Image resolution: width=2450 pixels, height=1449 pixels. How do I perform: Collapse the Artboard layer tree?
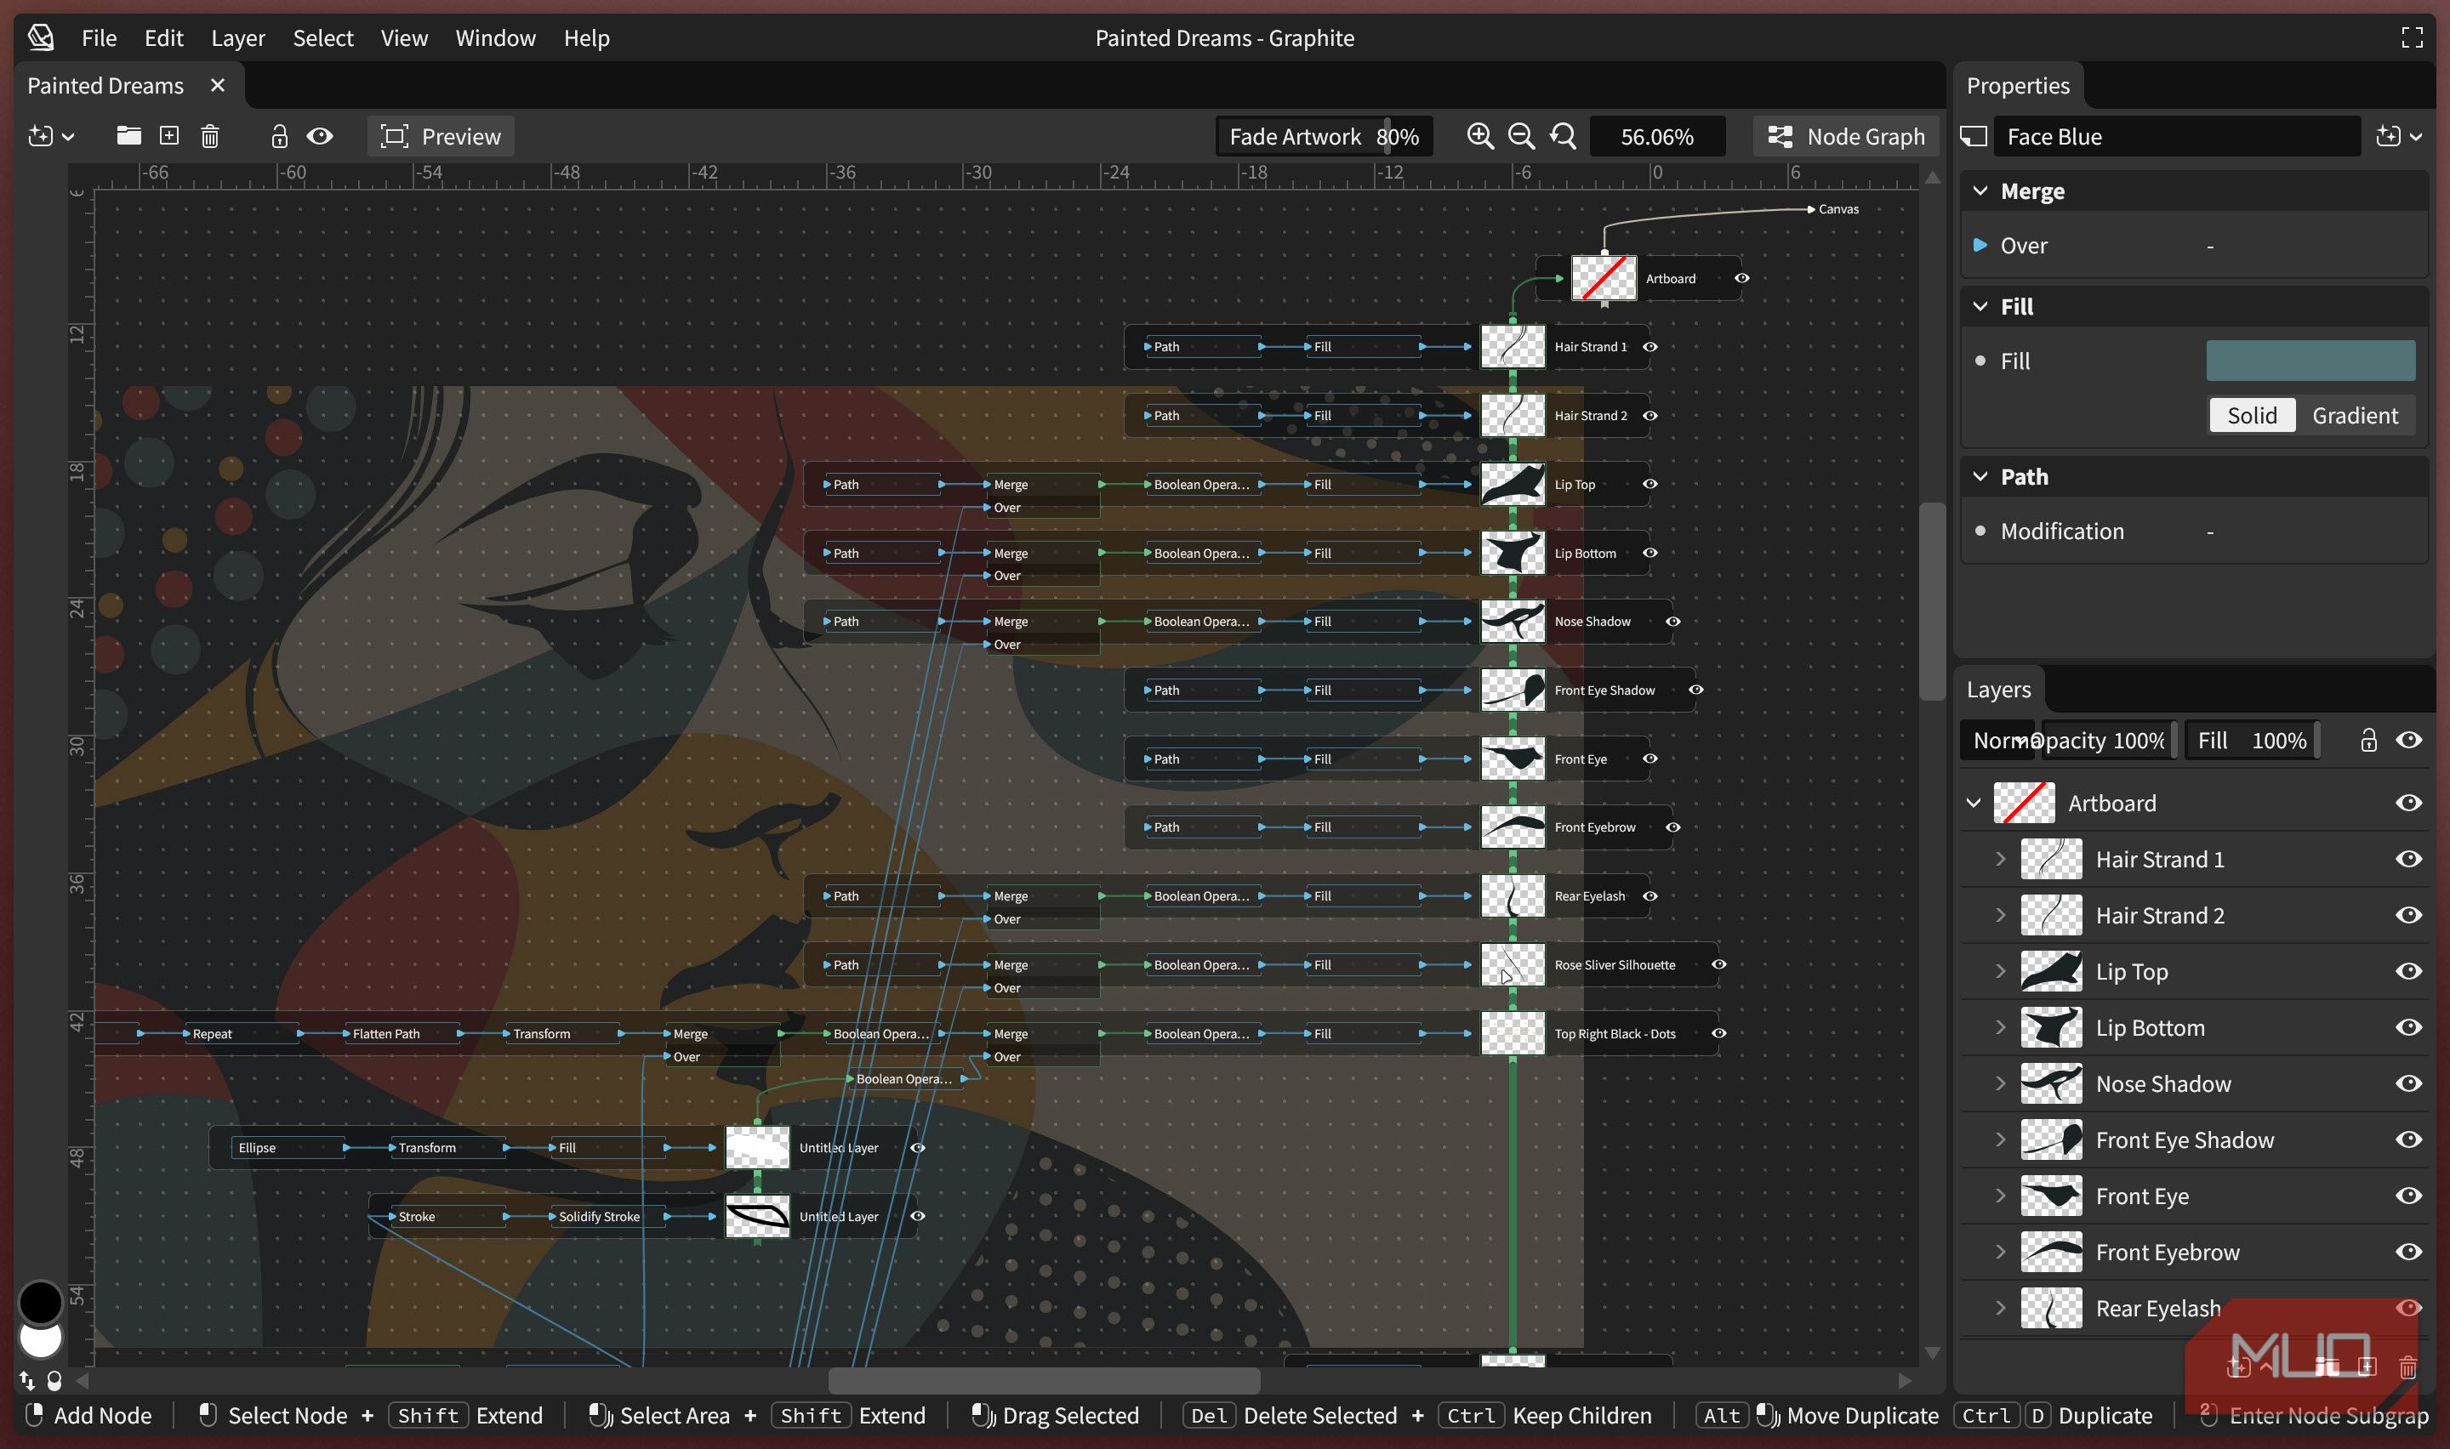coord(1974,803)
